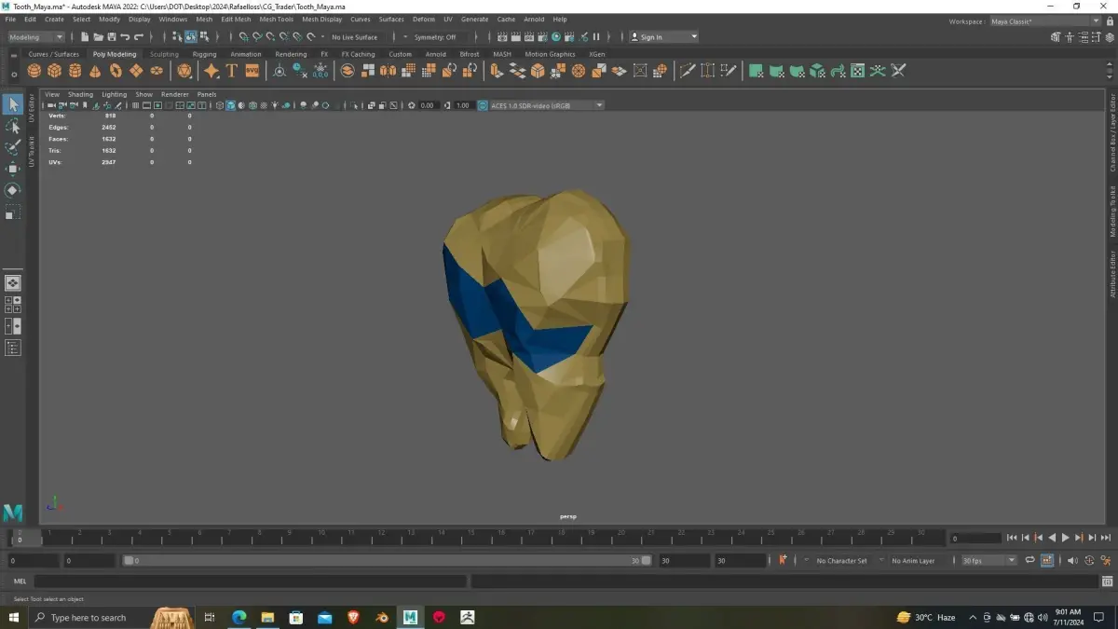This screenshot has width=1118, height=629.
Task: Create a polygon cylinder from the shelf
Action: (x=75, y=71)
